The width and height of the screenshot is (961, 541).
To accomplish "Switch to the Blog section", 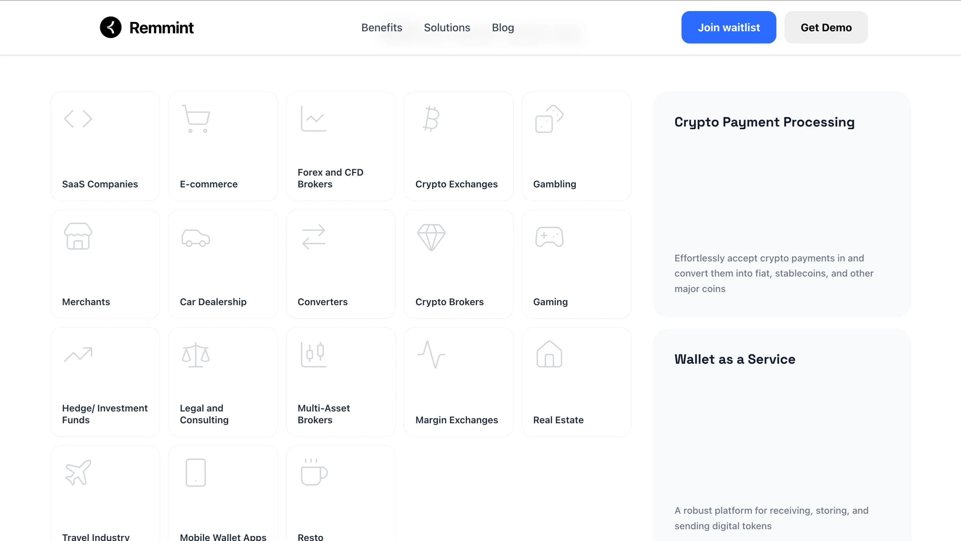I will pyautogui.click(x=502, y=27).
